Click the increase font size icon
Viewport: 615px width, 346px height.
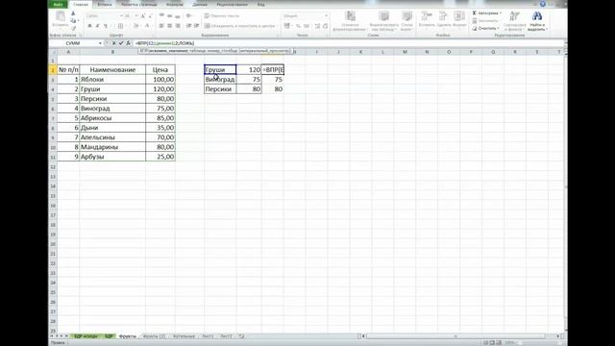tap(143, 16)
